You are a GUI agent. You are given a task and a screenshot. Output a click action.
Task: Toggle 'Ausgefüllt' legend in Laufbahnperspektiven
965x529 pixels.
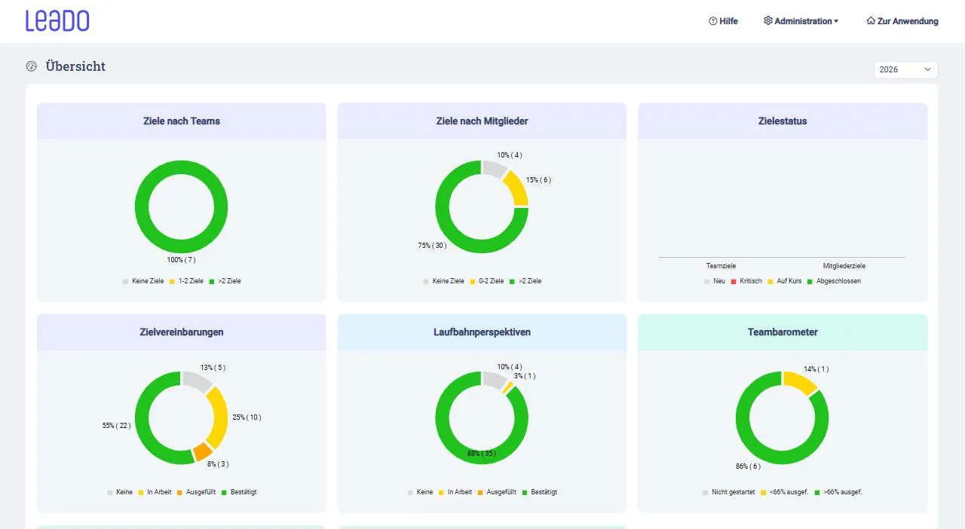coord(497,492)
